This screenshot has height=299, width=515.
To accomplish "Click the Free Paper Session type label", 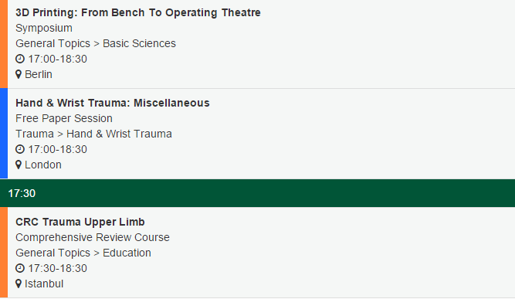I will pyautogui.click(x=64, y=118).
